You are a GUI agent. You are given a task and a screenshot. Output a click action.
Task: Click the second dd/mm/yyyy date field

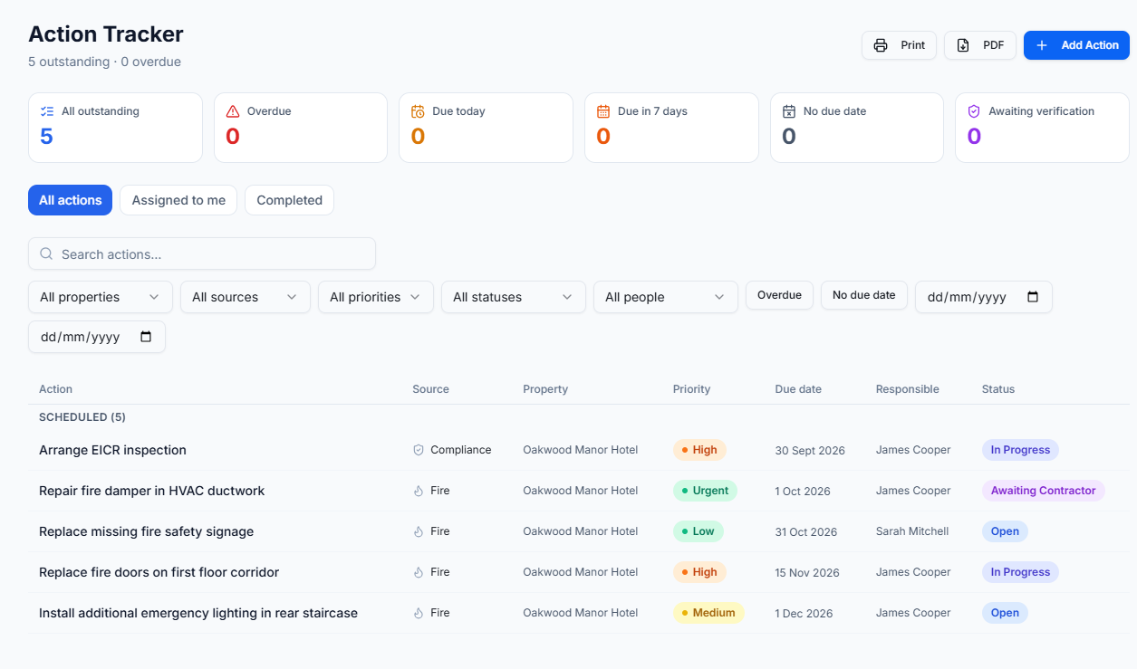tap(97, 337)
